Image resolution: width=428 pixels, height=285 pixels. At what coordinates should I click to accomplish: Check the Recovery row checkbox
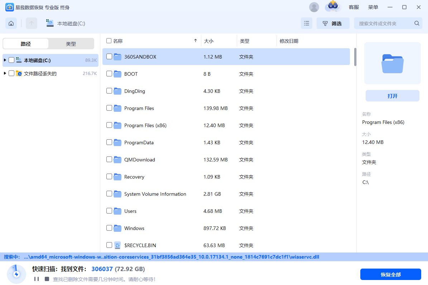[x=109, y=176]
